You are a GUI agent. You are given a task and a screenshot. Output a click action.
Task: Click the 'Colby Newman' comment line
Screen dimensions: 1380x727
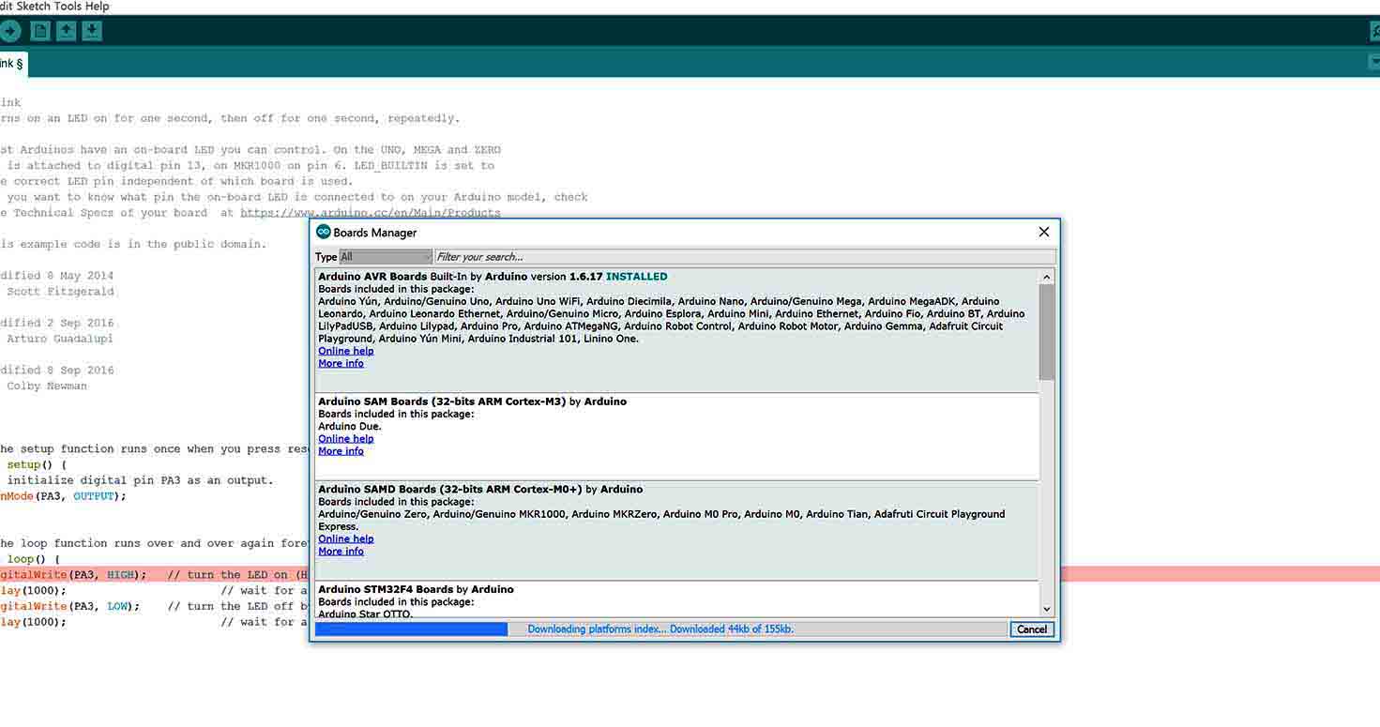point(45,386)
